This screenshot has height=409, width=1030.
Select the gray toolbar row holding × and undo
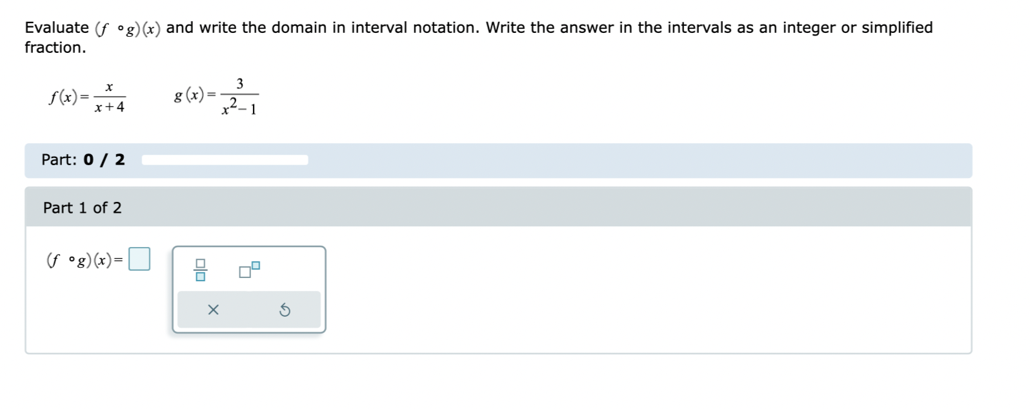pos(250,310)
